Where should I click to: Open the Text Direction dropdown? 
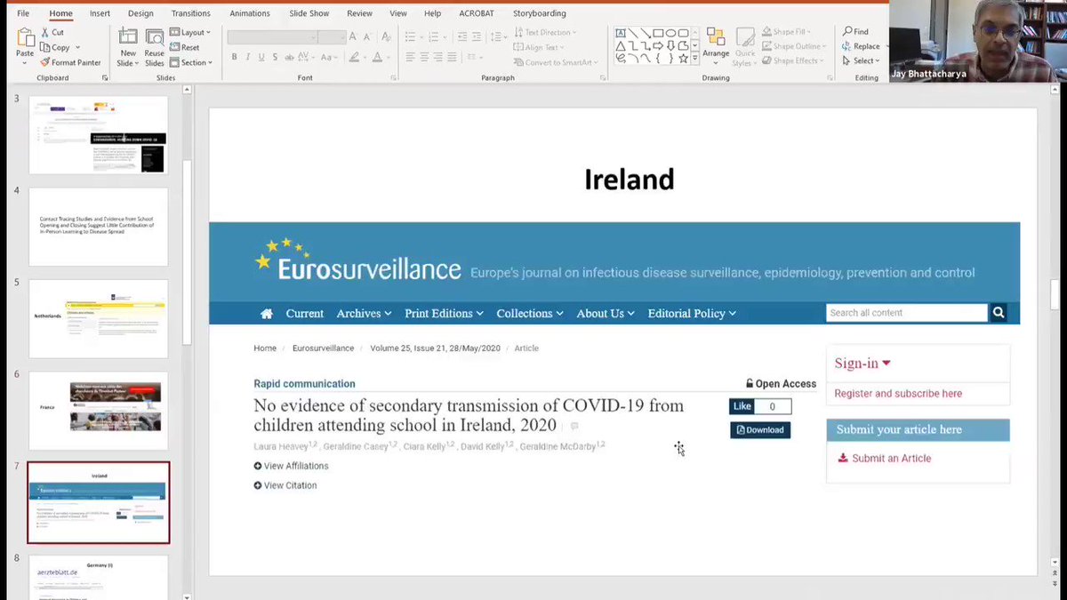[x=545, y=32]
